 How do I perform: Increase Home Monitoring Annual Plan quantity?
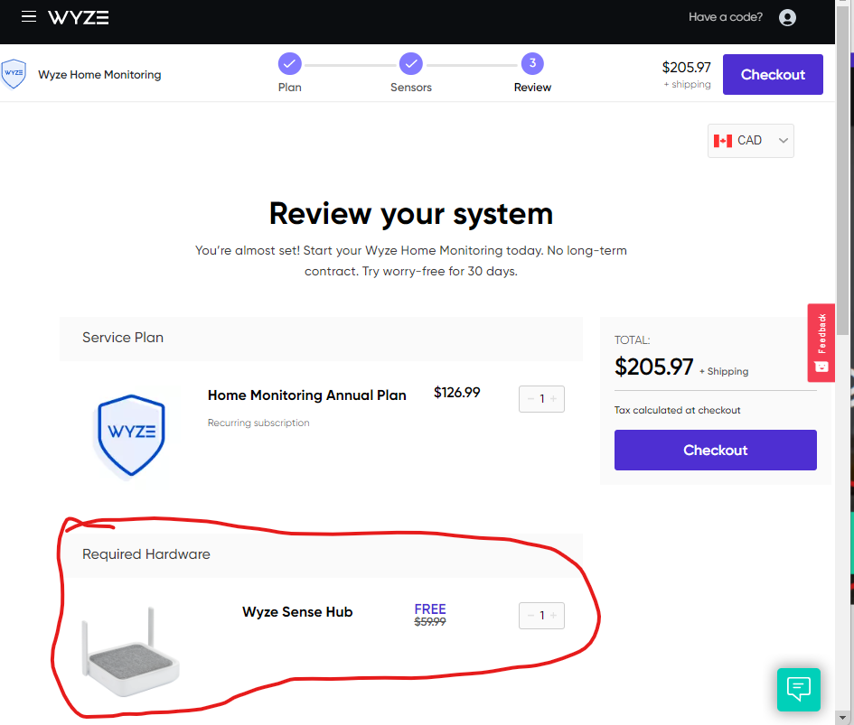[x=553, y=399]
